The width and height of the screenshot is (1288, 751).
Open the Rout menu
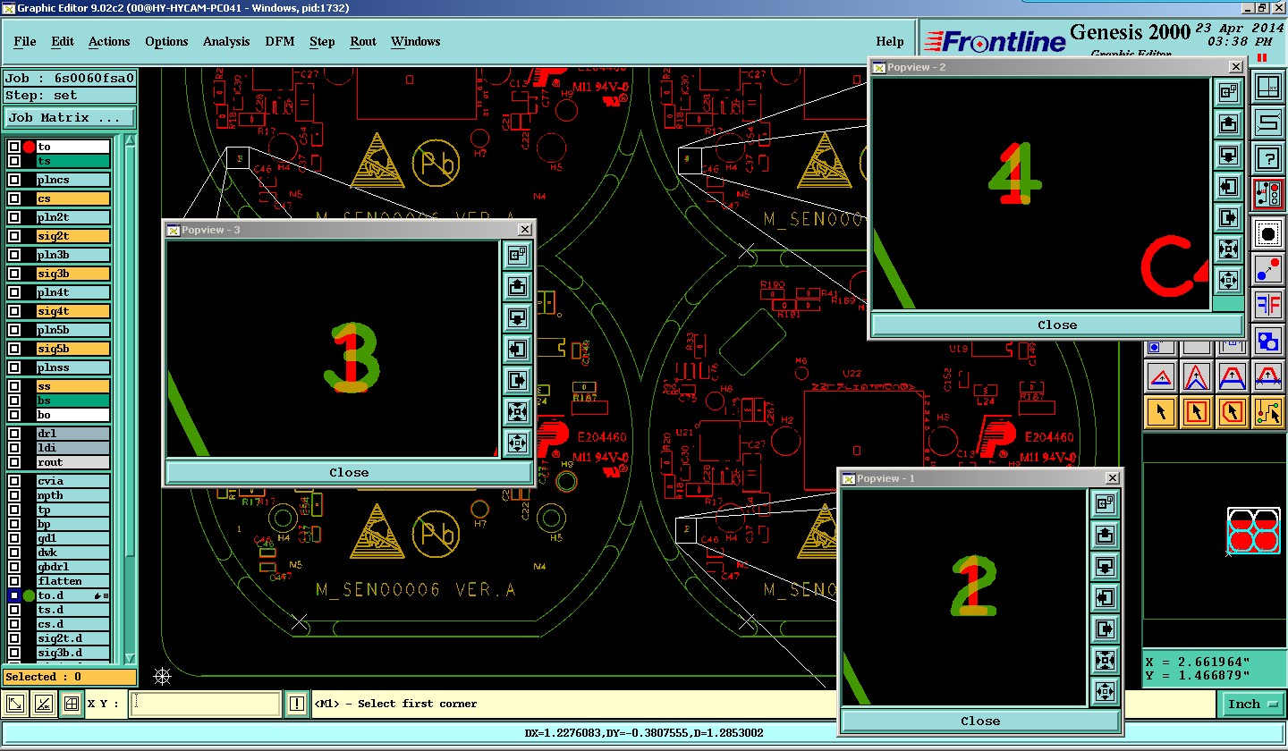[x=363, y=41]
